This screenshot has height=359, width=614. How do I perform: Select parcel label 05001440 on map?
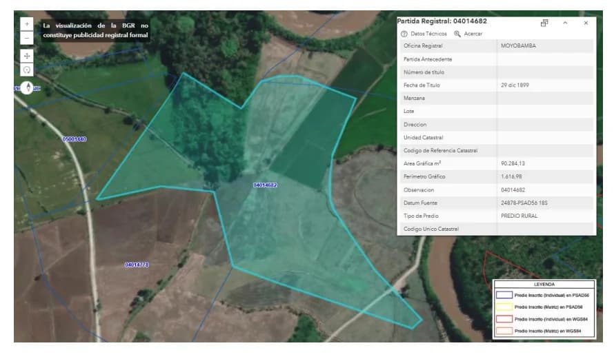coord(75,139)
